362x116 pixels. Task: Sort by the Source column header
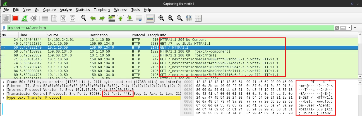click(x=68, y=35)
